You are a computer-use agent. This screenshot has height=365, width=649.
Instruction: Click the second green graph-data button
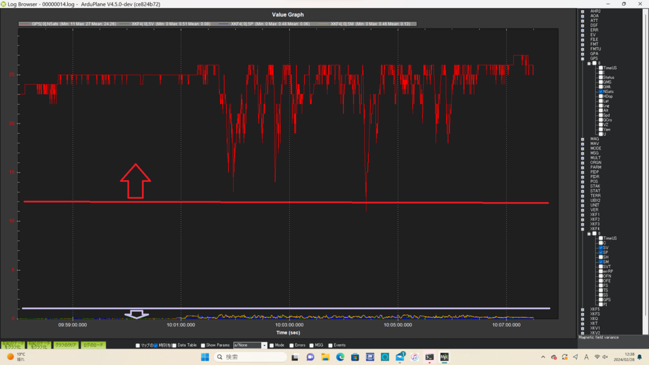click(39, 345)
